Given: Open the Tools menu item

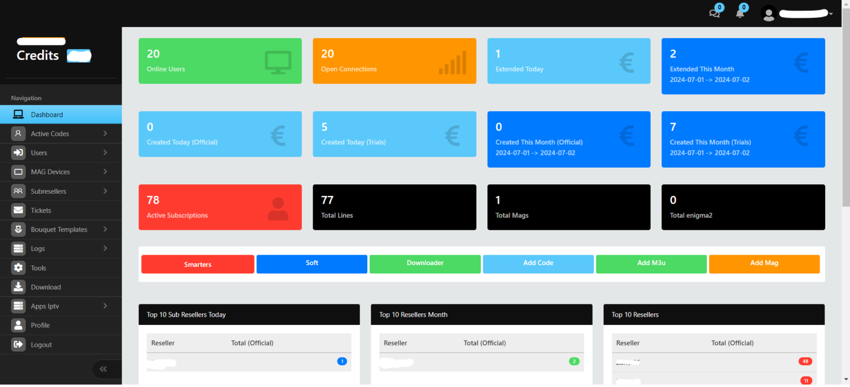Looking at the screenshot, I should click(x=61, y=268).
